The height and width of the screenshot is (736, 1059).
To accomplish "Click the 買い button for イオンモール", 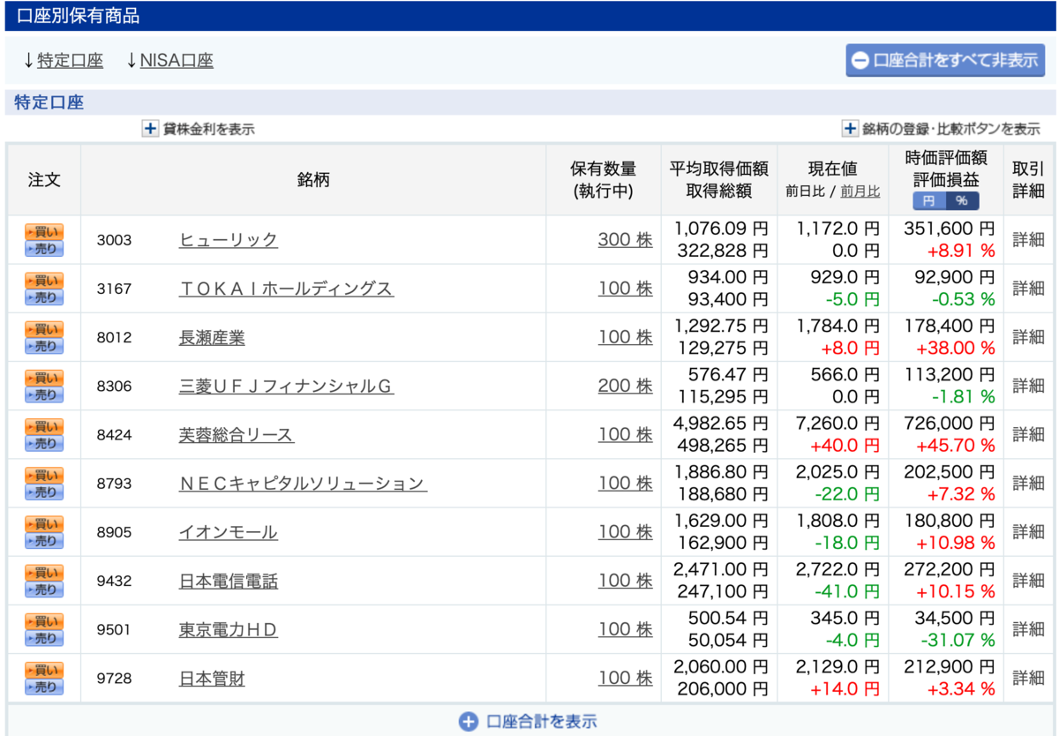I will pos(43,524).
